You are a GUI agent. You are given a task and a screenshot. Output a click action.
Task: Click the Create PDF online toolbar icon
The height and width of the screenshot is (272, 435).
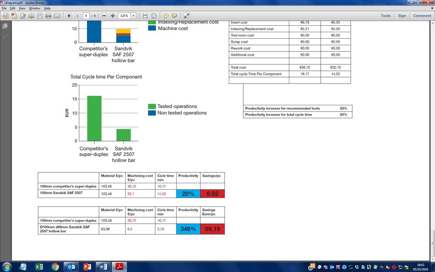pyautogui.click(x=5, y=16)
